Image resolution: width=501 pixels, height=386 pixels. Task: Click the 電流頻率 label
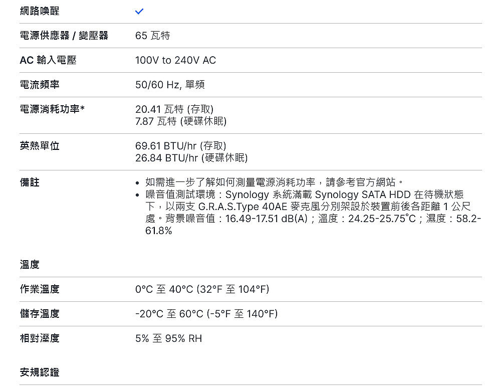coord(40,85)
